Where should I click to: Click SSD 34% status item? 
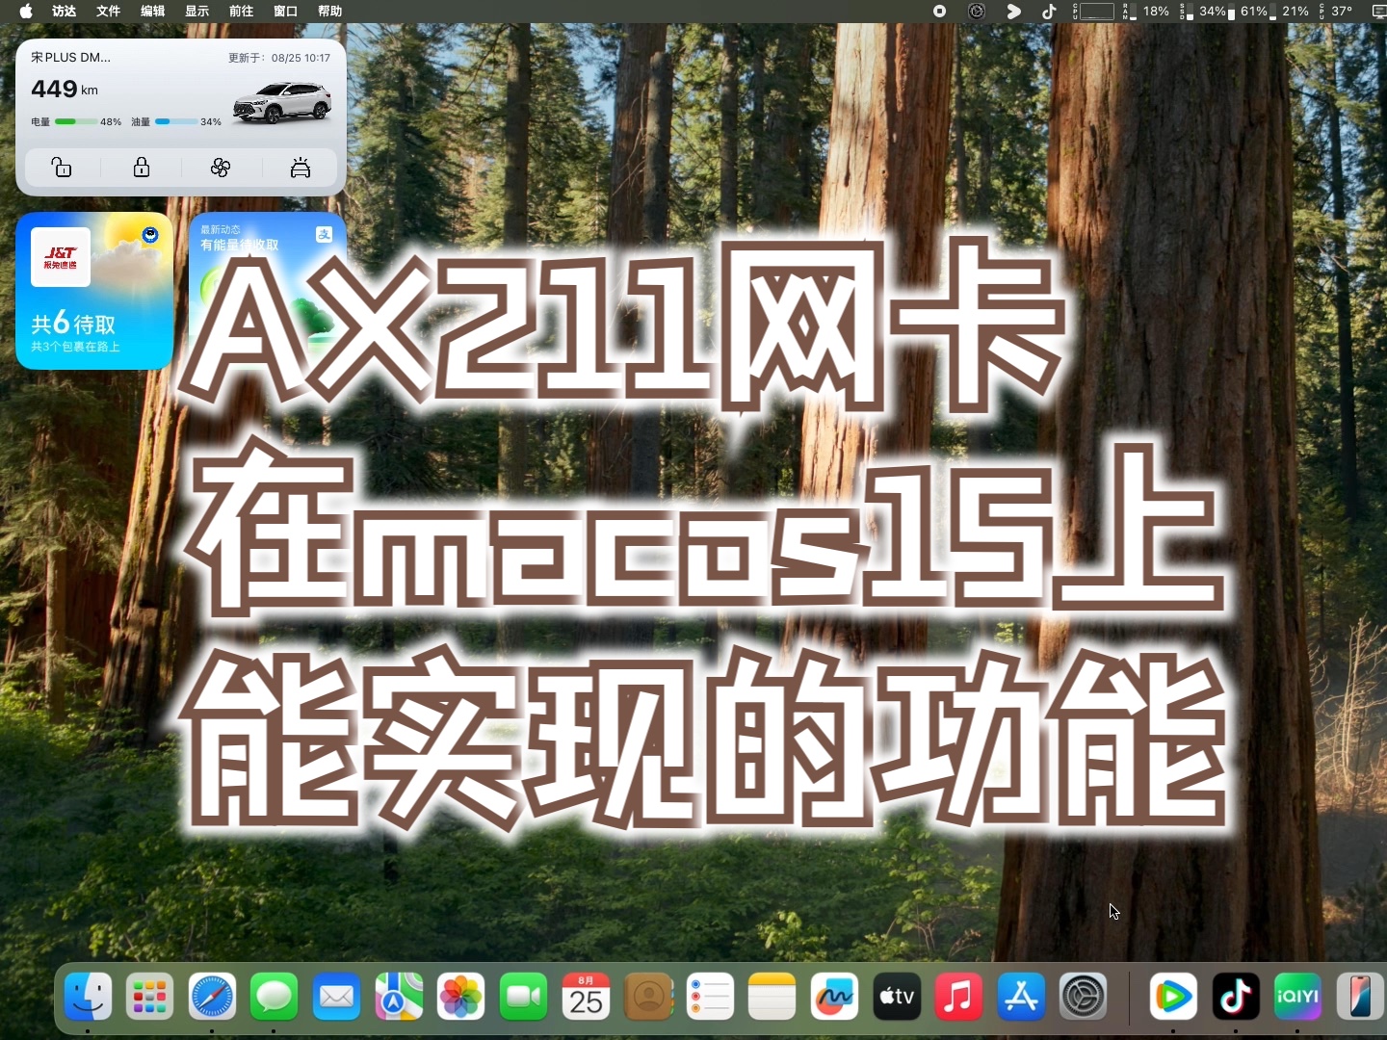1203,12
